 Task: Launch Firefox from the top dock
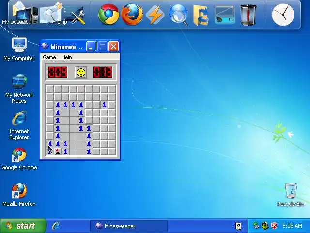coord(132,15)
